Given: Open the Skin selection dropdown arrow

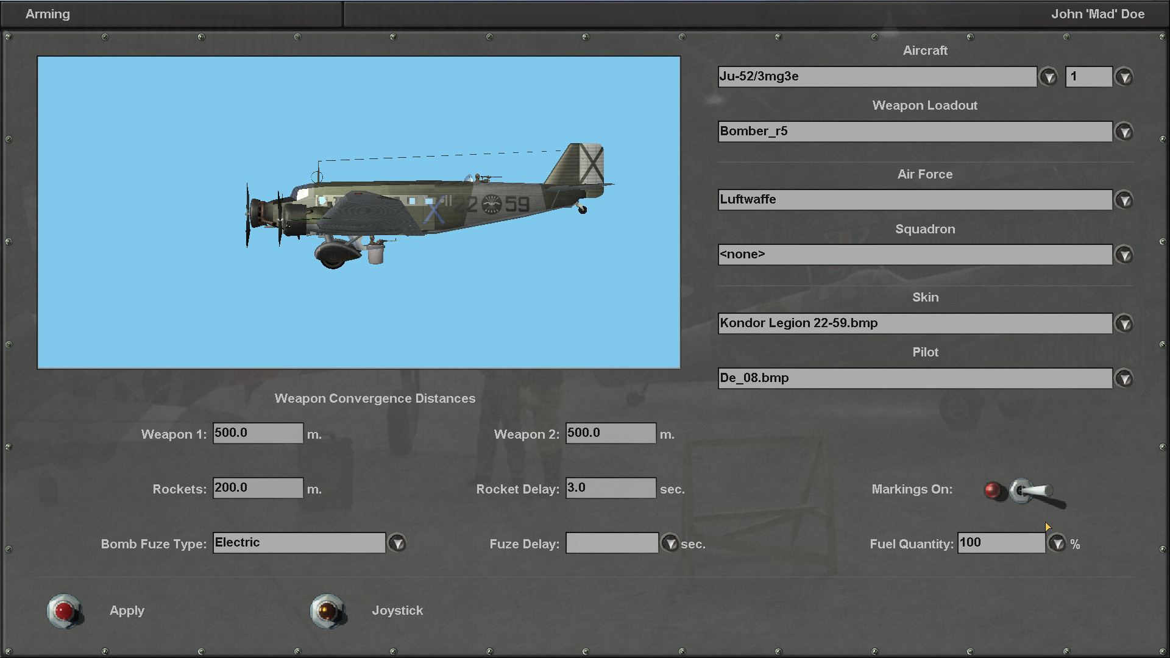Looking at the screenshot, I should (x=1124, y=324).
